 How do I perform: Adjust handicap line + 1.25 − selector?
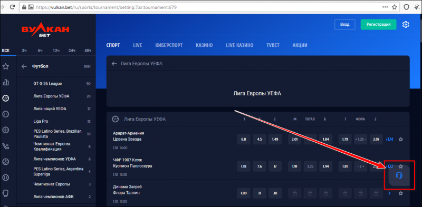361,140
